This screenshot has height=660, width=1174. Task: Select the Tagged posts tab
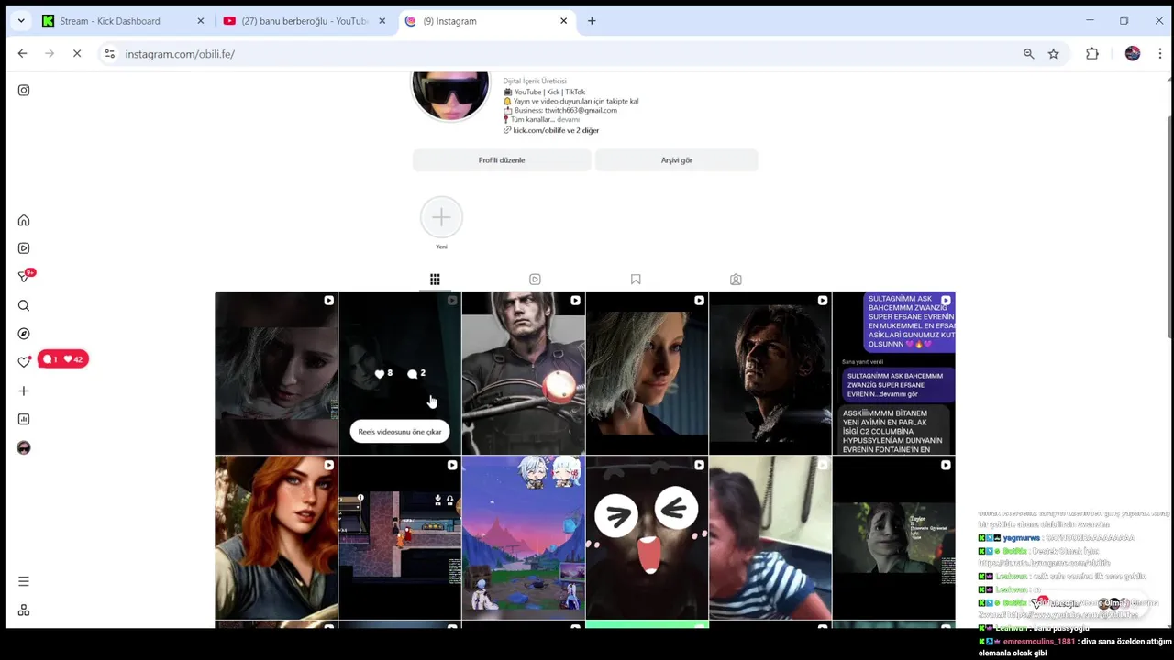(x=736, y=280)
